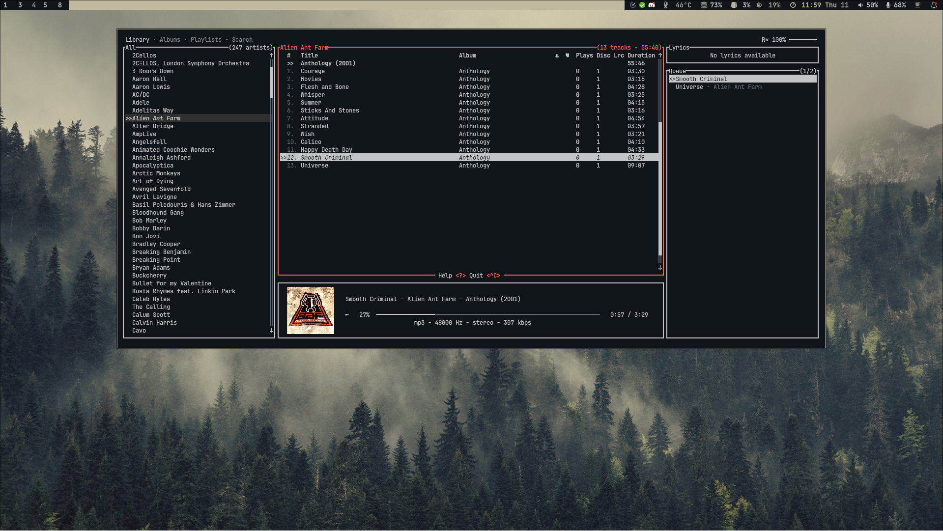Select the track Universe in the track list
Screen dimensions: 943x531
(469, 166)
